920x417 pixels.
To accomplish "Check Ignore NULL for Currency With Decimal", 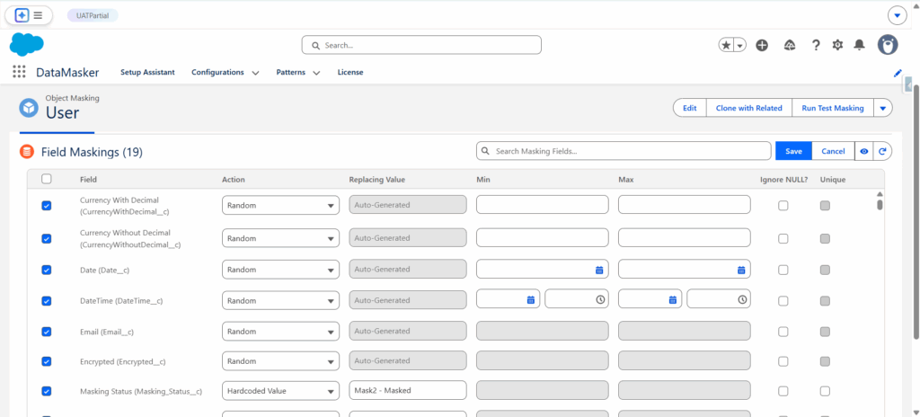I will [x=783, y=206].
